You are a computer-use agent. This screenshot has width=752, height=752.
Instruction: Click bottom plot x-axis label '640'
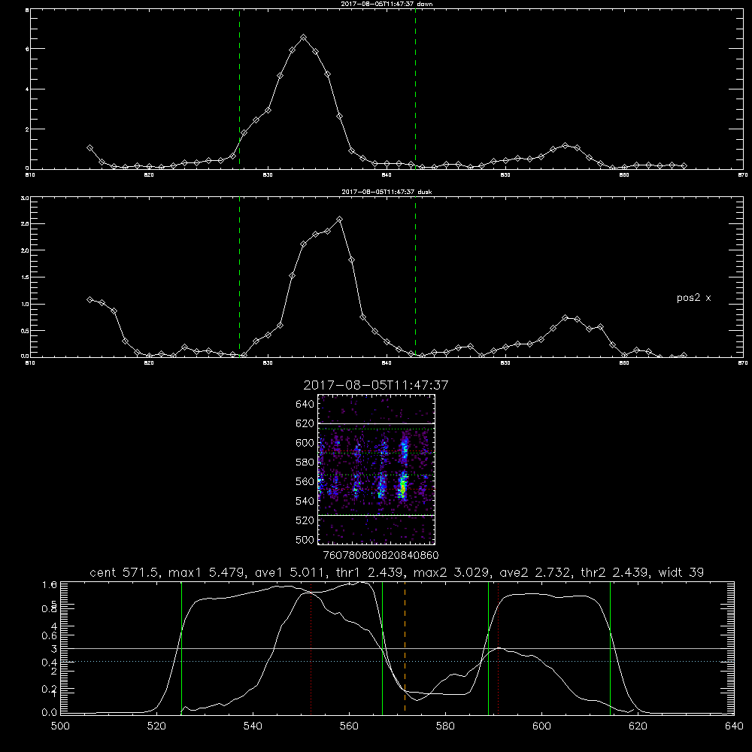click(x=734, y=726)
